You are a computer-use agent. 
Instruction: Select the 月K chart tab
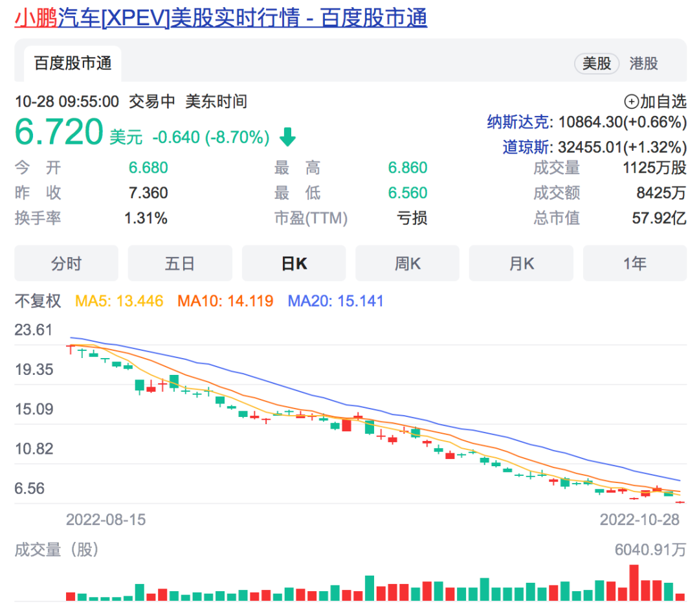pos(521,263)
